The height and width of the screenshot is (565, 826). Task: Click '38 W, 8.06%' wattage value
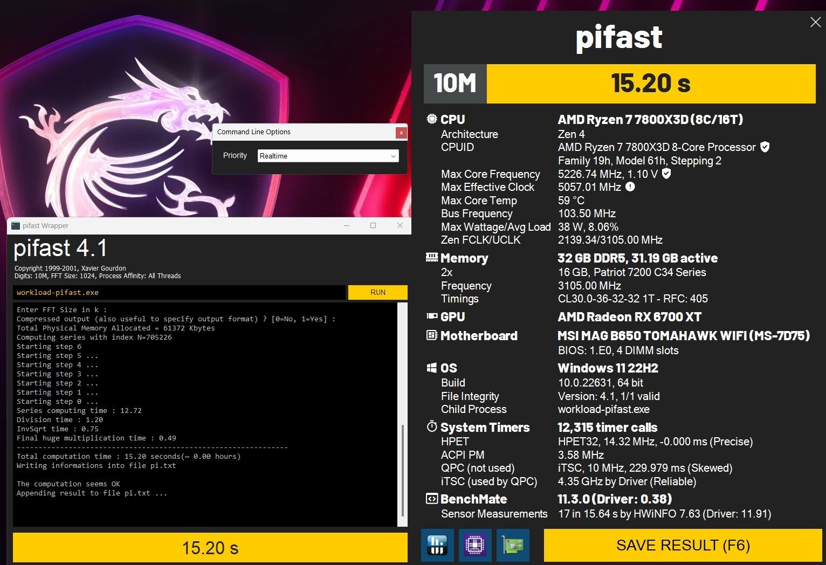[x=588, y=227]
